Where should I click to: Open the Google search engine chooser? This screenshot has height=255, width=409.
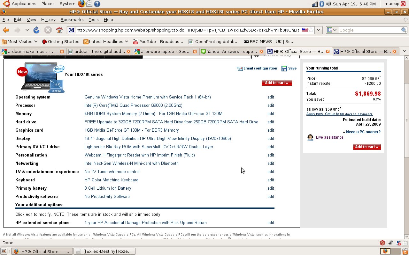click(x=332, y=30)
